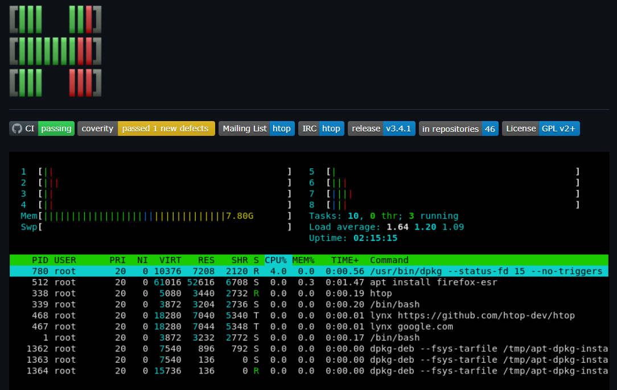The width and height of the screenshot is (617, 390).
Task: Click the in repositories 46 badge
Action: tap(458, 128)
